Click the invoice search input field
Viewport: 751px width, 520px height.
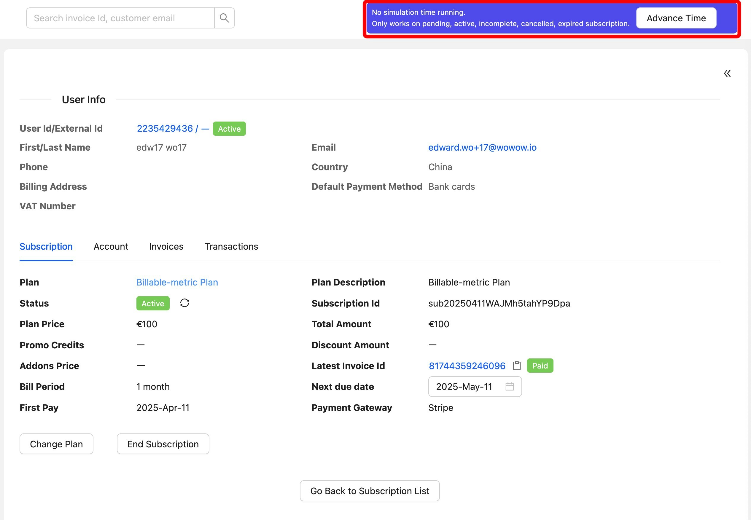(x=121, y=18)
